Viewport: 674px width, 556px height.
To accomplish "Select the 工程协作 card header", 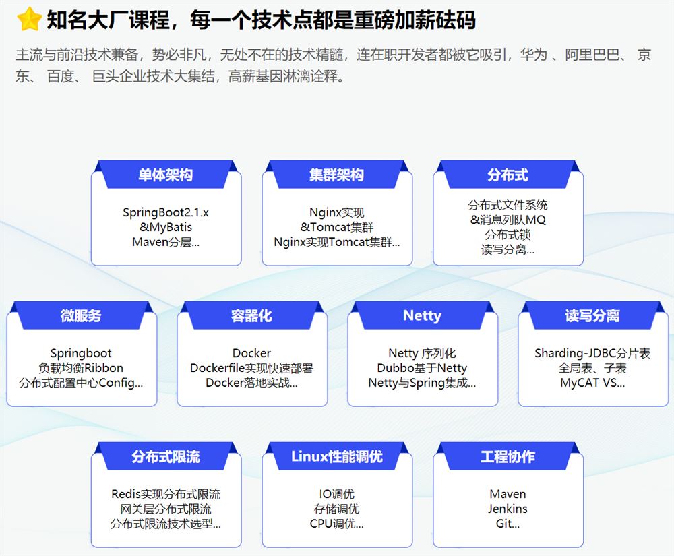I will (508, 456).
